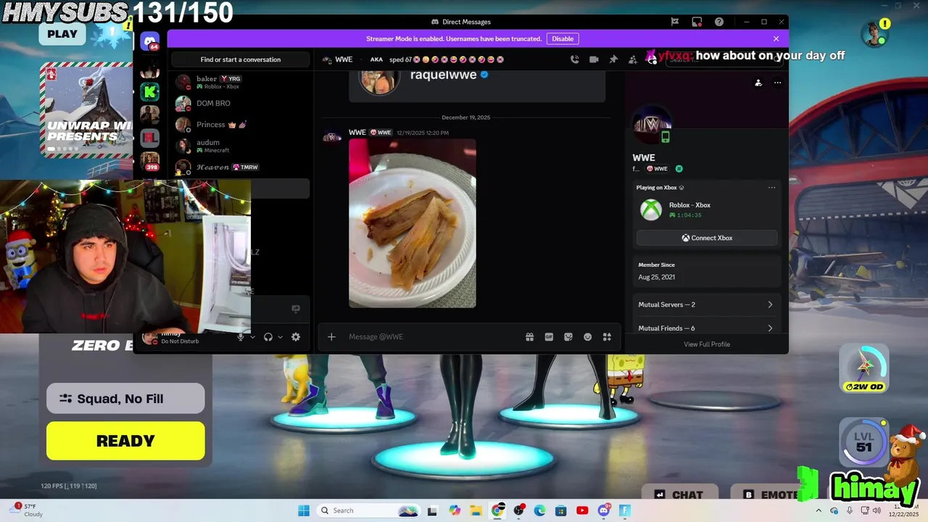This screenshot has width=928, height=522.
Task: Open Discord home direct messages icon
Action: [x=150, y=41]
